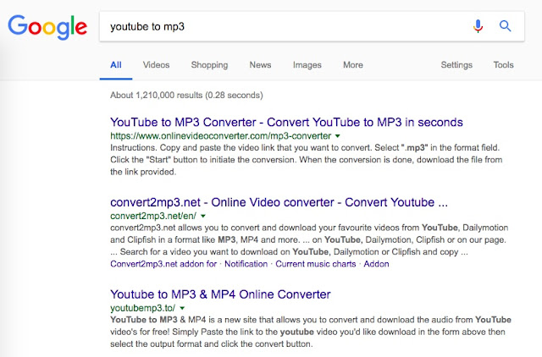542x357 pixels.
Task: Open Youtube to MP3 & MP4 Online Converter
Action: coord(220,294)
